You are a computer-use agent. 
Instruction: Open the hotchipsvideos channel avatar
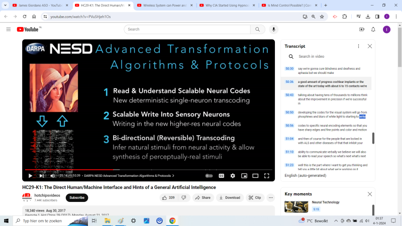point(27,197)
